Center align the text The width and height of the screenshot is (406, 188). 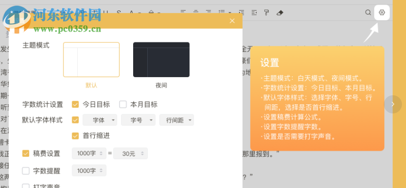196,12
